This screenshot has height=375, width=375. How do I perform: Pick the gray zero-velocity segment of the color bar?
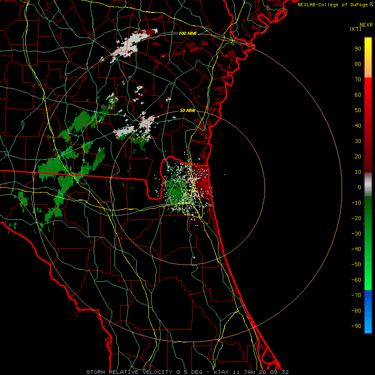click(x=368, y=185)
